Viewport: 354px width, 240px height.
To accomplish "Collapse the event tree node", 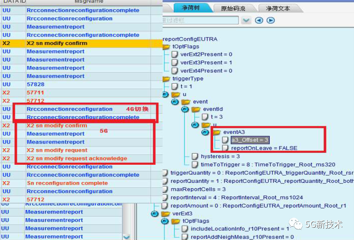I will [175, 102].
